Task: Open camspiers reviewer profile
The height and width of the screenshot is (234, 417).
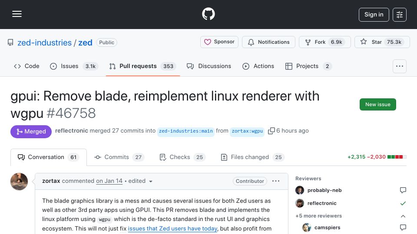Action: (x=327, y=227)
